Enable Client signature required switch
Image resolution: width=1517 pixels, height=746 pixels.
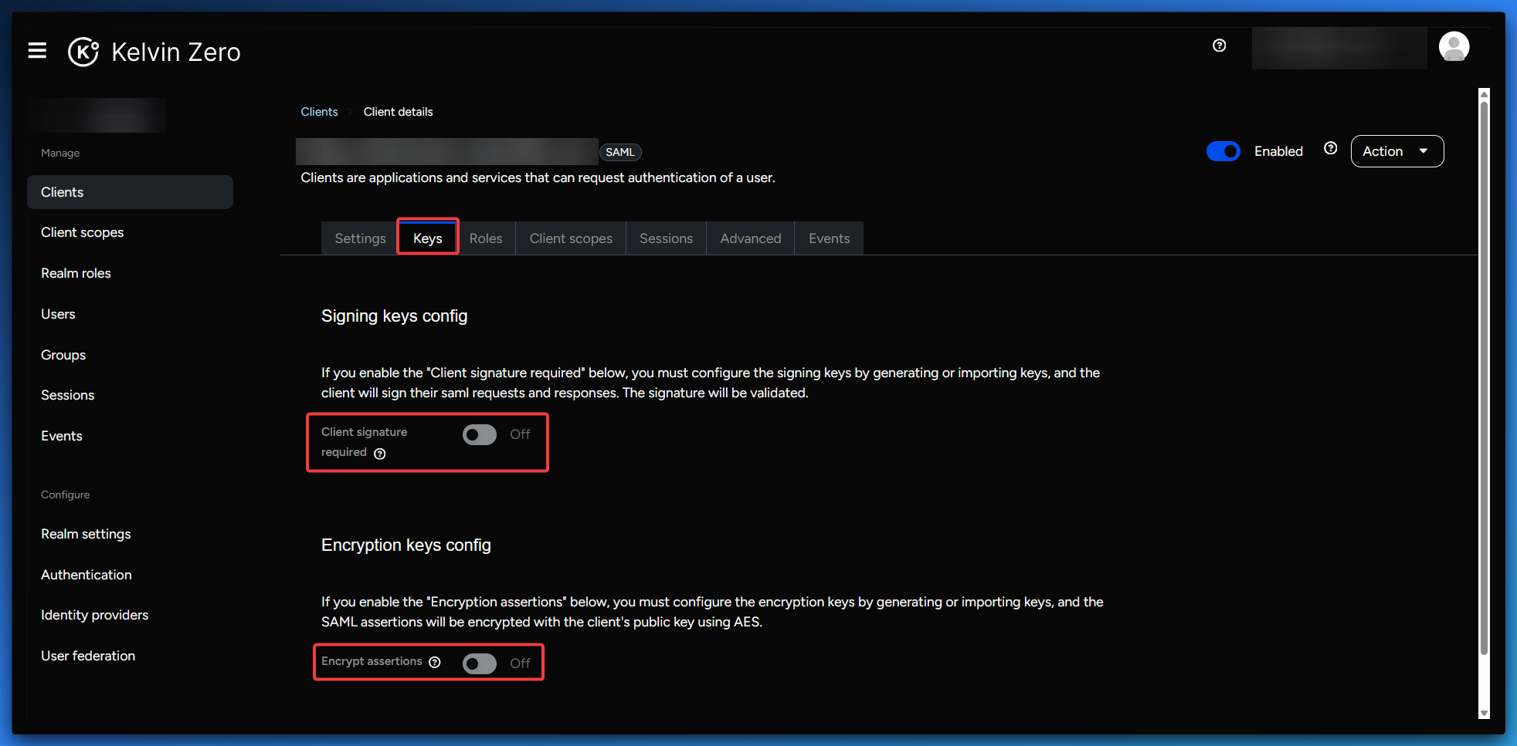pyautogui.click(x=479, y=435)
